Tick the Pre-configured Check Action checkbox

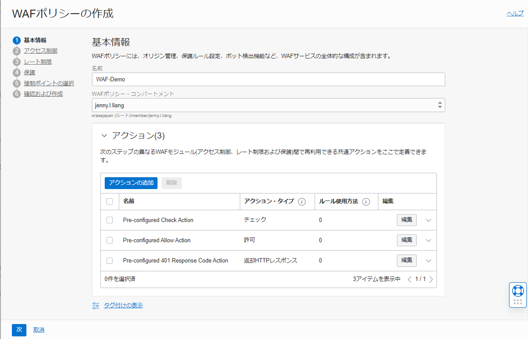110,220
